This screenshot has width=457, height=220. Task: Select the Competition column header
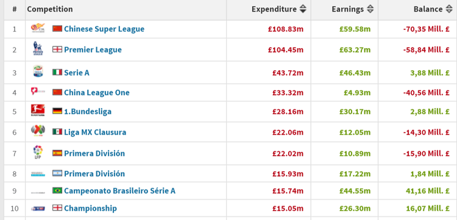click(50, 9)
